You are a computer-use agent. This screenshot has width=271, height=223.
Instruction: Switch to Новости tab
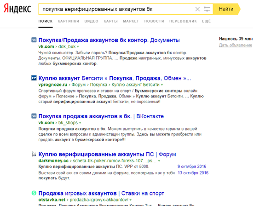tap(154, 21)
